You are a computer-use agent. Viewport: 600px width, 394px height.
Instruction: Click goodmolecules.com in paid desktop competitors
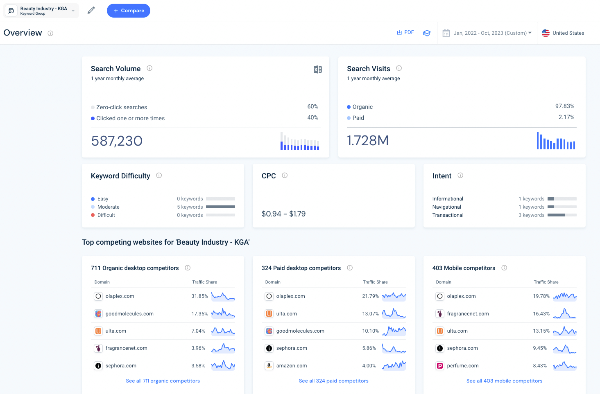(300, 331)
